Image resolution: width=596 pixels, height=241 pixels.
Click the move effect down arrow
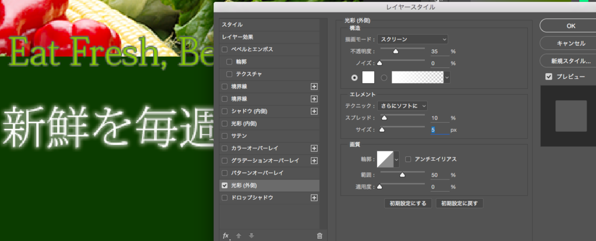251,236
